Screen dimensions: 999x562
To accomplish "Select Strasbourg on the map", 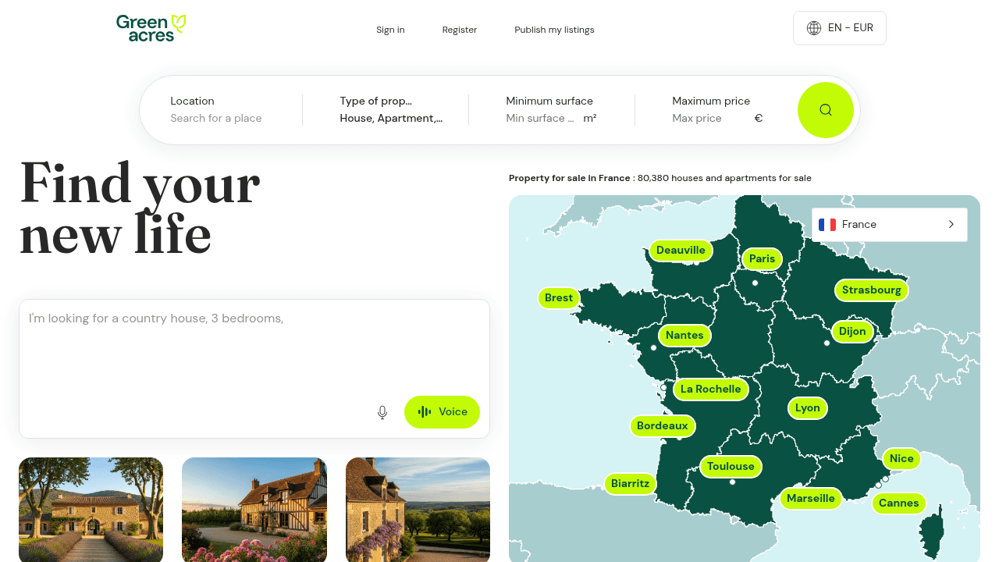I will coord(872,290).
